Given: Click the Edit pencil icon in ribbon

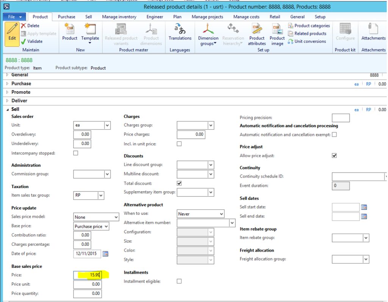Looking at the screenshot, I should pos(12,29).
